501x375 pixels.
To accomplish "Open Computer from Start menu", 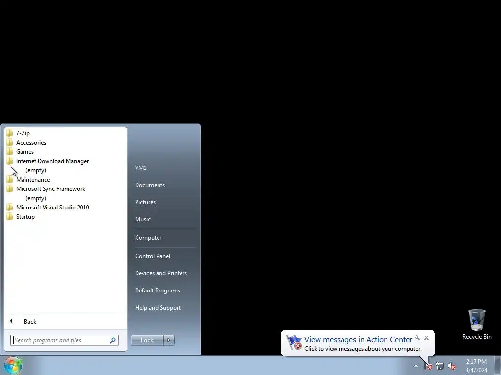I will tap(148, 238).
